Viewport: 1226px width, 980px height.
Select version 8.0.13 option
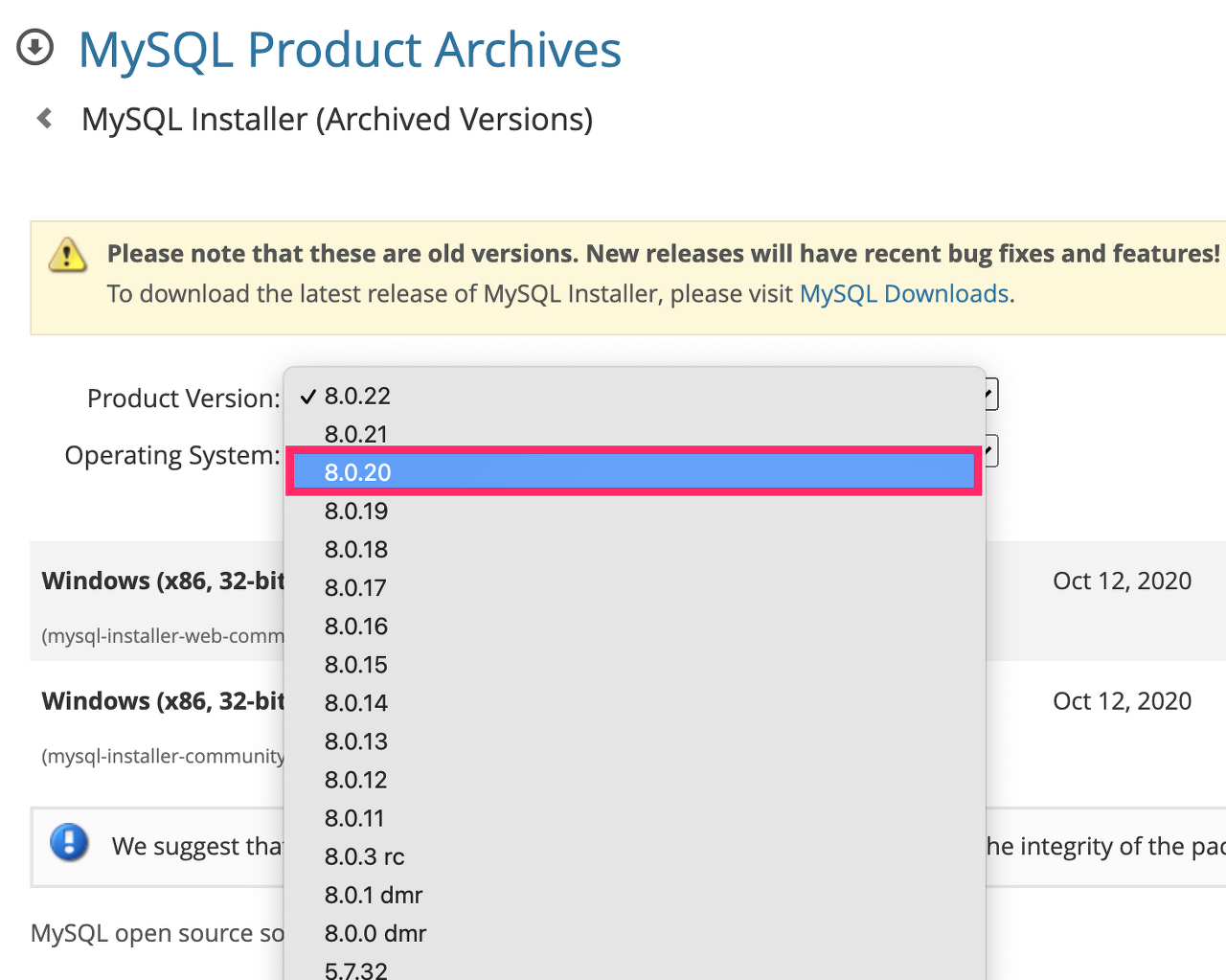pyautogui.click(x=356, y=741)
